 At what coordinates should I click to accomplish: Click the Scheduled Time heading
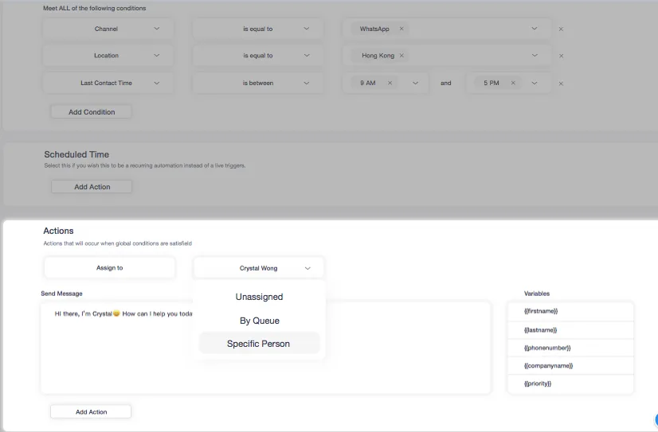(x=76, y=154)
